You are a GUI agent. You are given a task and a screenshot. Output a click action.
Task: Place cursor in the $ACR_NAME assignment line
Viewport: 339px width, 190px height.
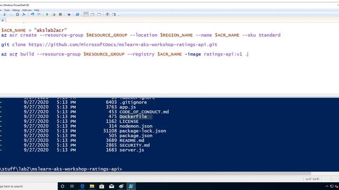[34, 30]
